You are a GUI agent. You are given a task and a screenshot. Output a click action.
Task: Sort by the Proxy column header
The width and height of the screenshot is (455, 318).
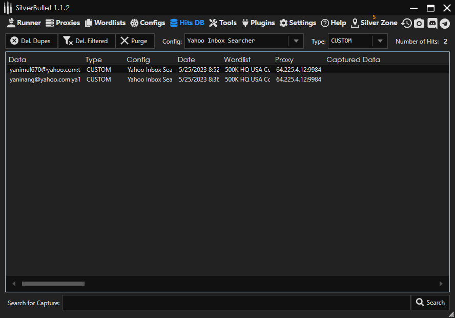point(284,59)
